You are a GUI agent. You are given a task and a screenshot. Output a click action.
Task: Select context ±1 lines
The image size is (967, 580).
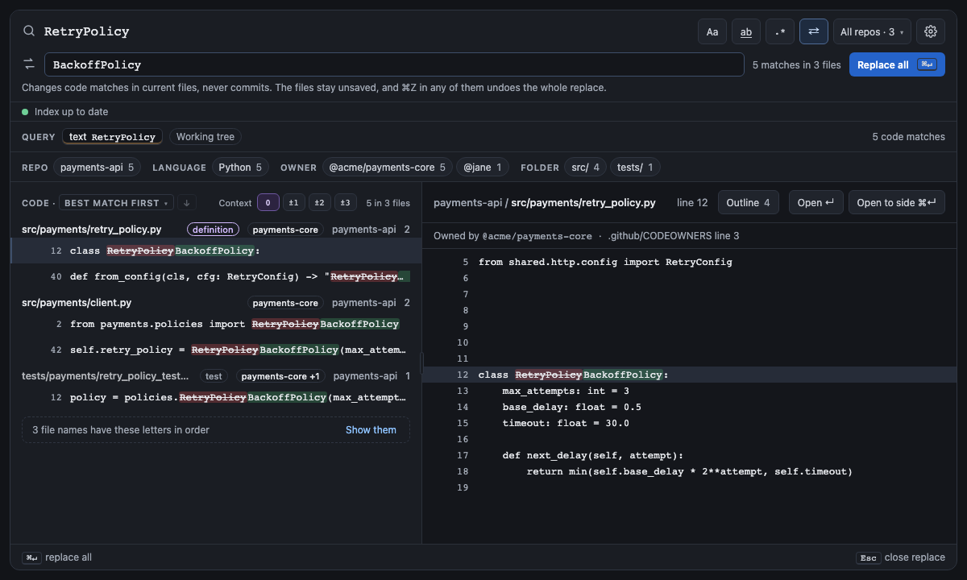pos(294,203)
